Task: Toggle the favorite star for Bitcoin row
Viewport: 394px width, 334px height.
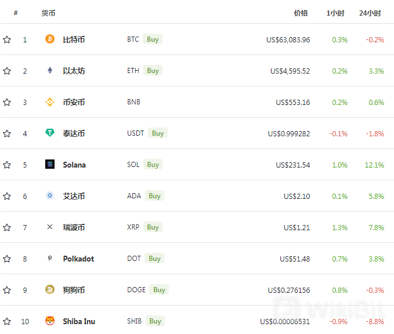Action: point(7,39)
